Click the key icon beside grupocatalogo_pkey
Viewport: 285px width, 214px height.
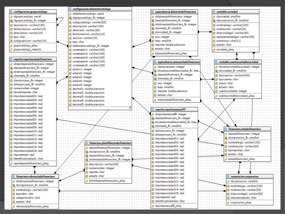(11, 46)
